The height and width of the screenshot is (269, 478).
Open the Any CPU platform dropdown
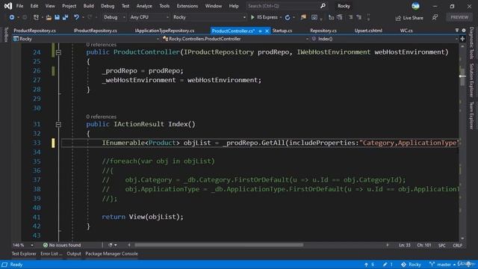point(149,17)
